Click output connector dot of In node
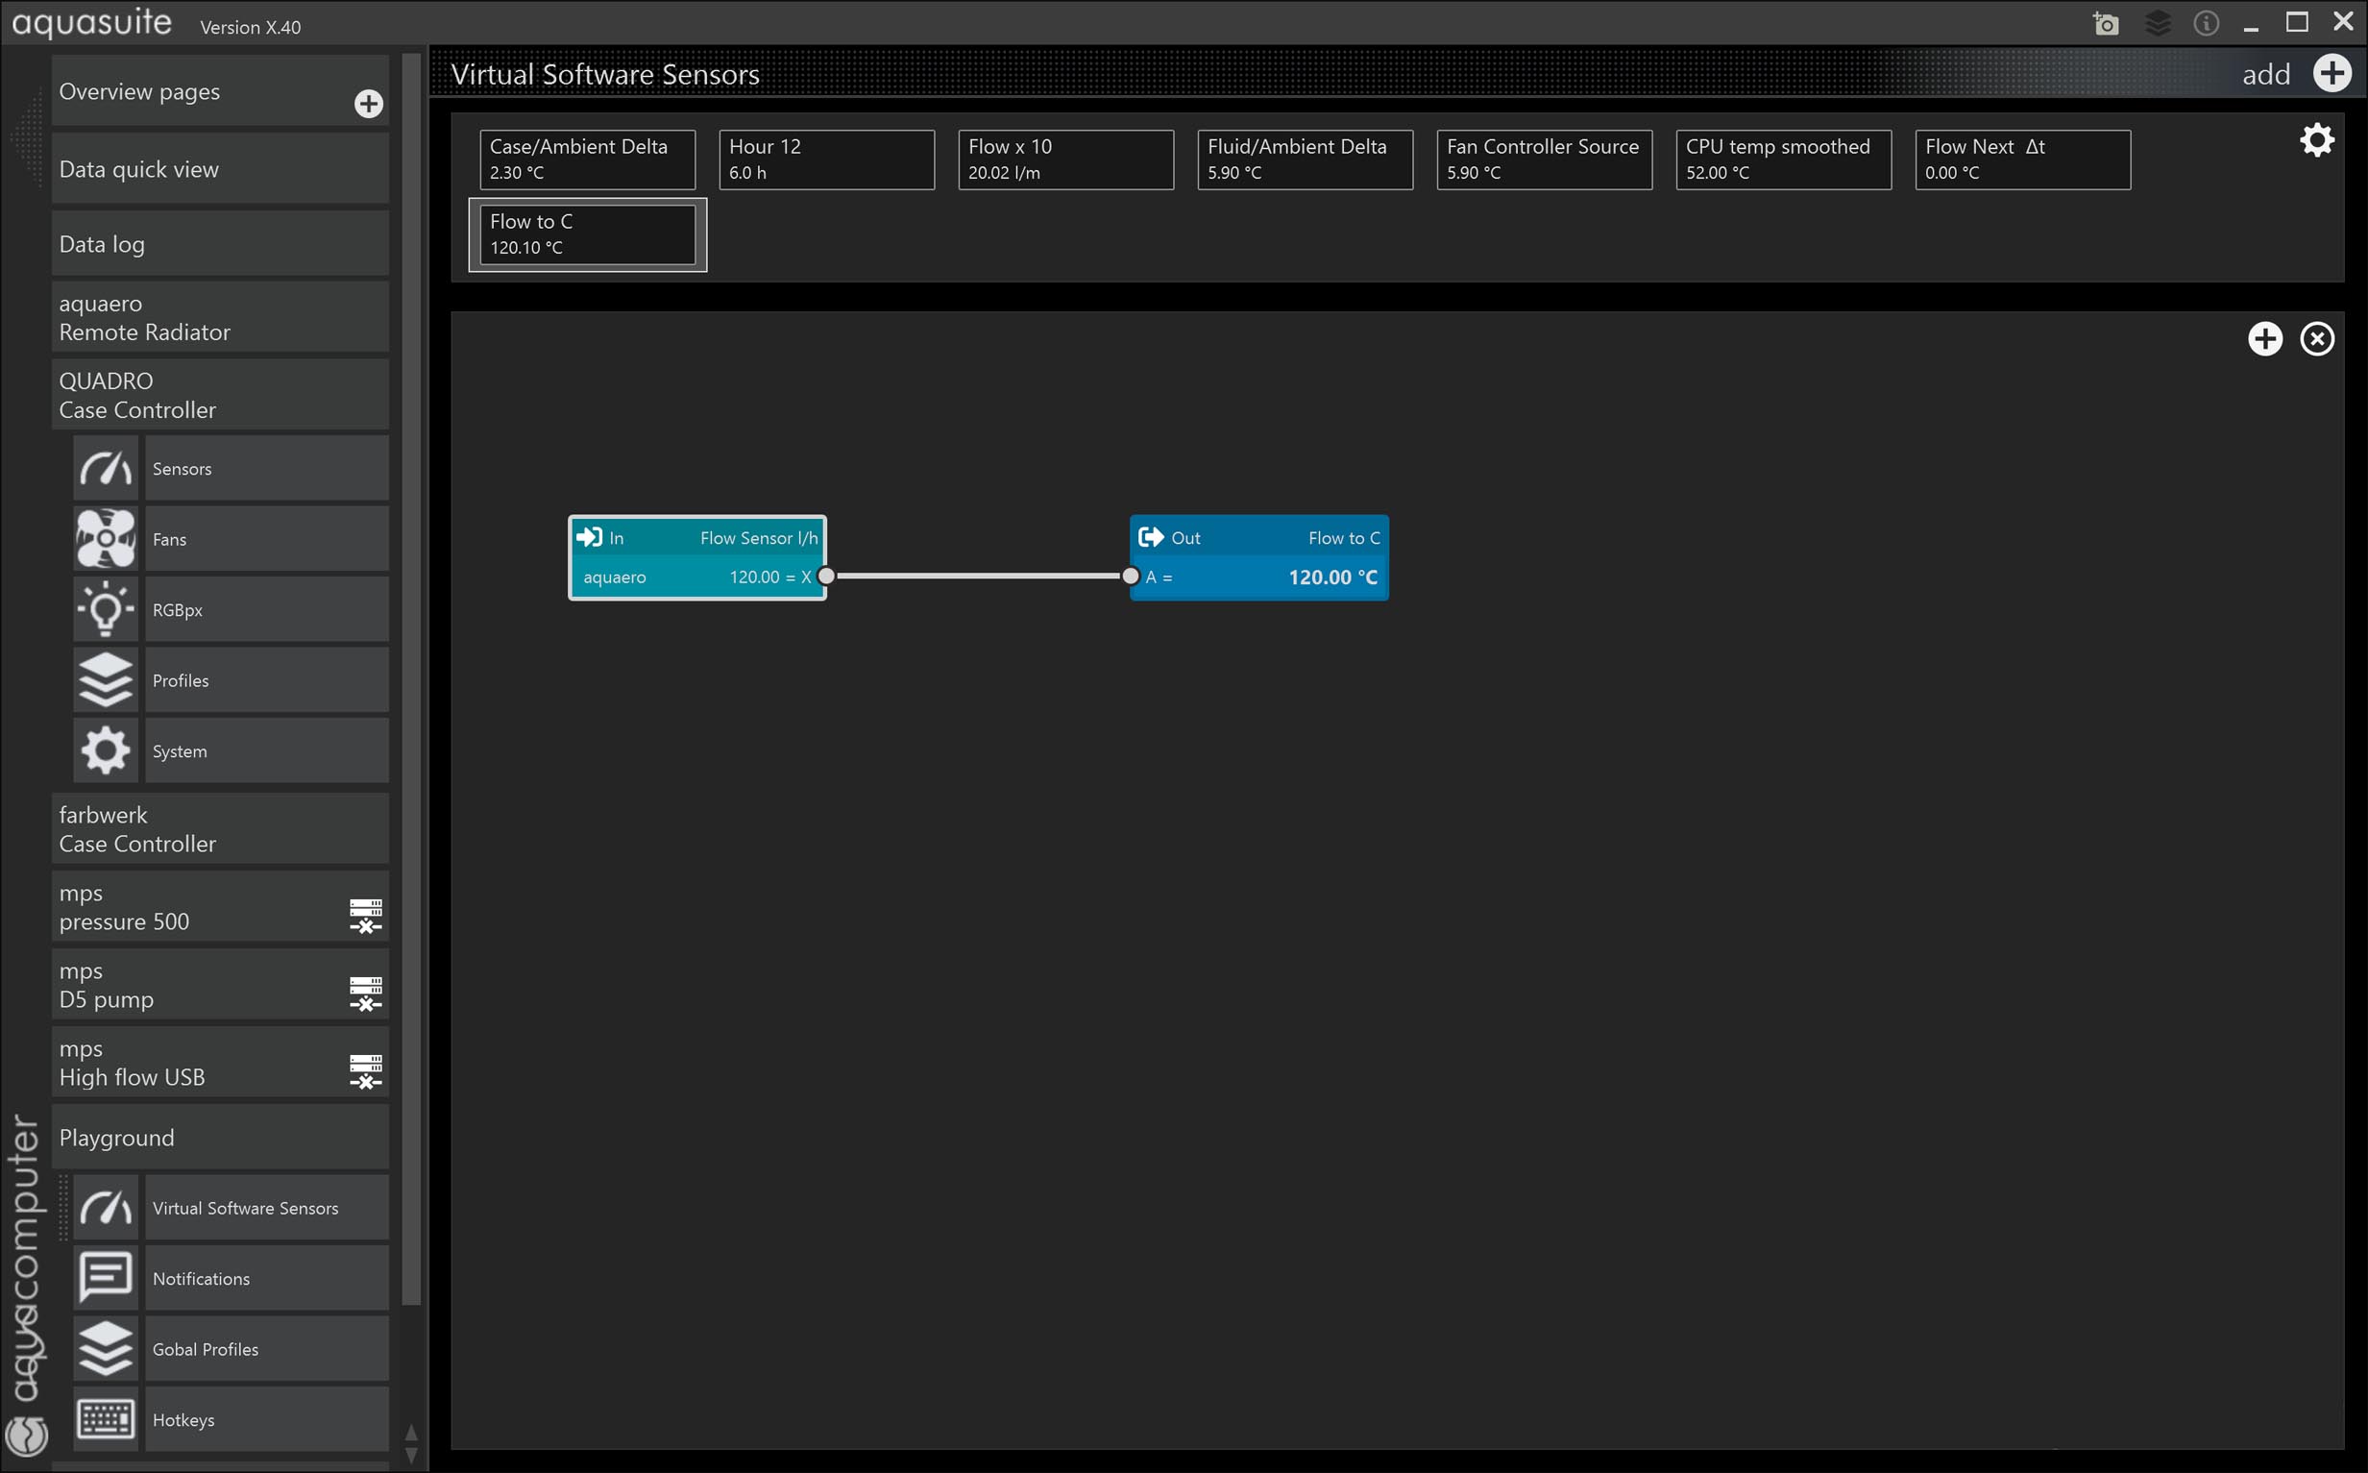The height and width of the screenshot is (1473, 2368). 826,576
